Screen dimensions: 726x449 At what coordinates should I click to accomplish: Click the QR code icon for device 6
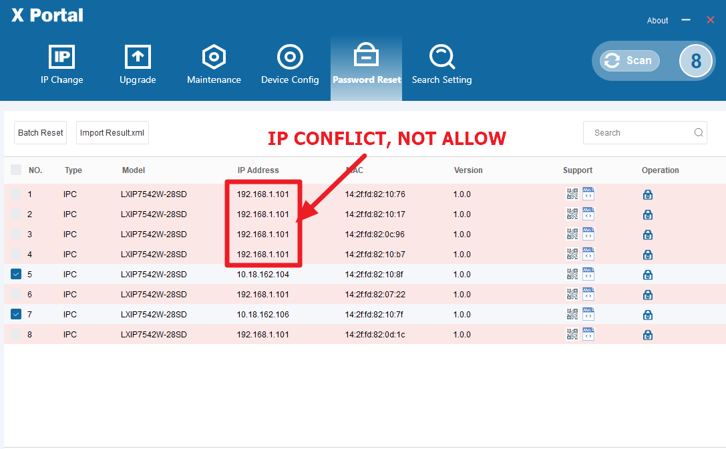coord(572,294)
